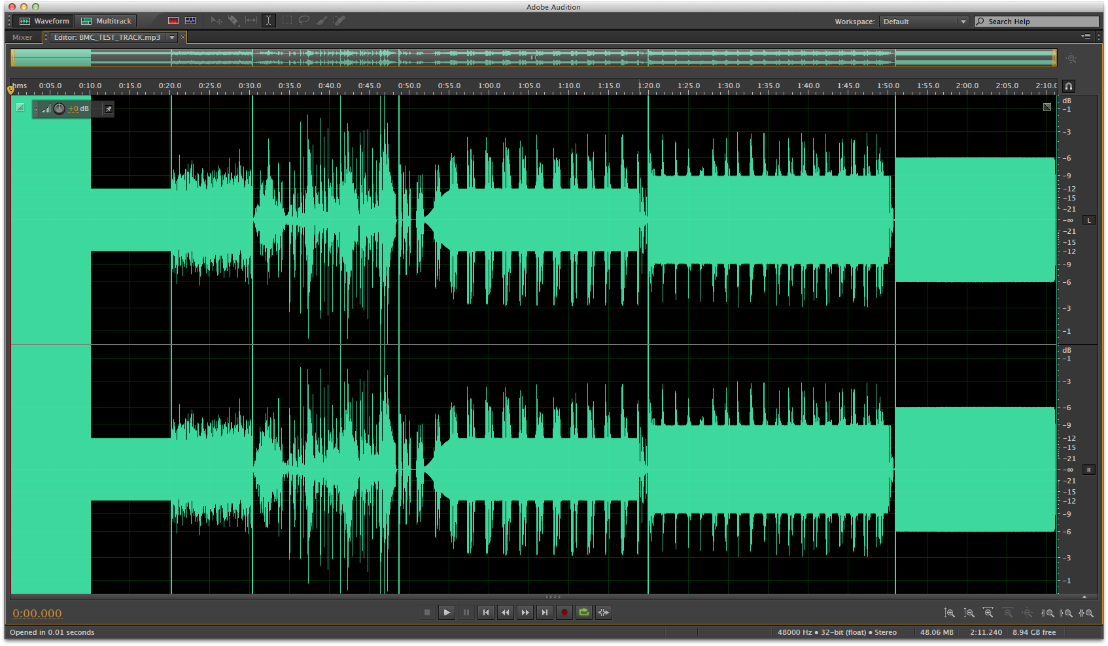Select the Move tool
This screenshot has height=646, width=1108.
click(216, 21)
